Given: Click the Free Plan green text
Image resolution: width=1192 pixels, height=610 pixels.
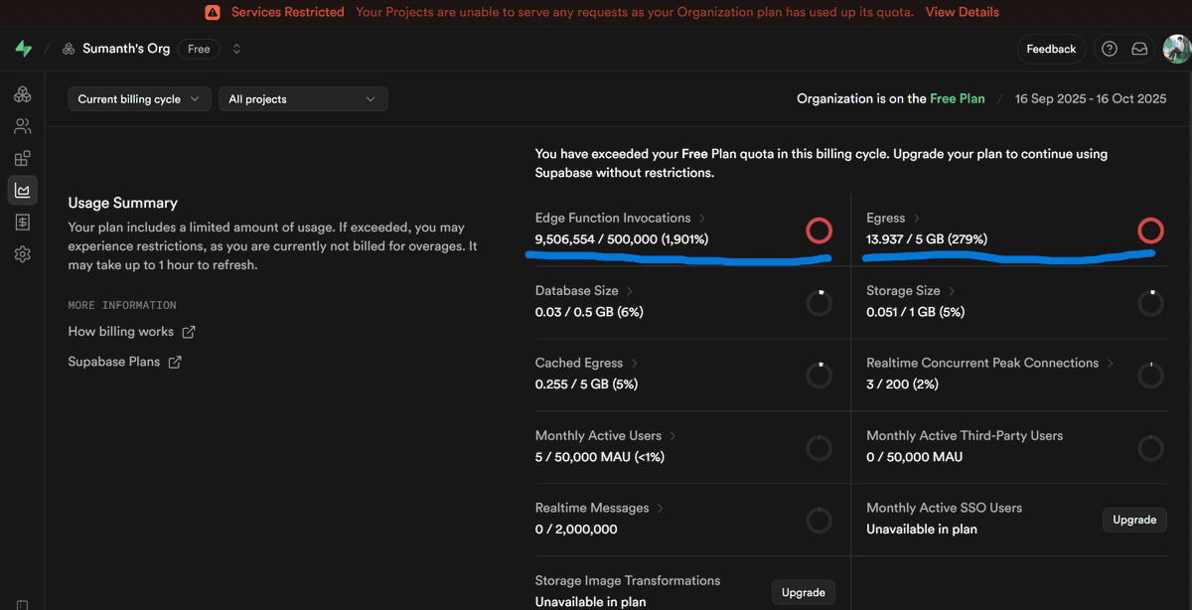Looking at the screenshot, I should [958, 99].
